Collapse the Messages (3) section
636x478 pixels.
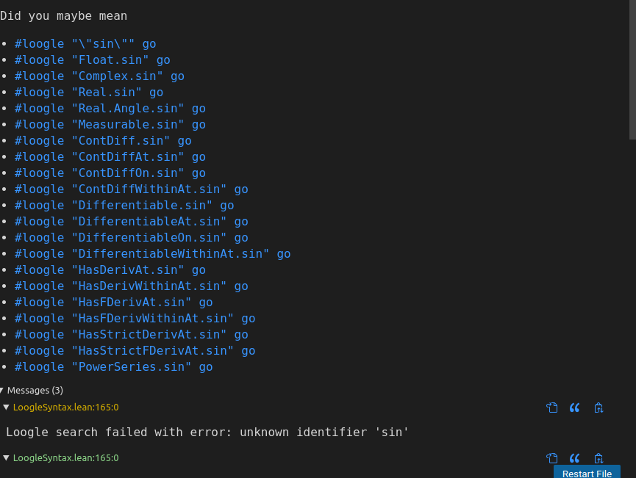[x=2, y=391]
